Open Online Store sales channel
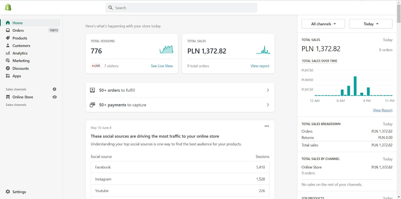 [23, 97]
